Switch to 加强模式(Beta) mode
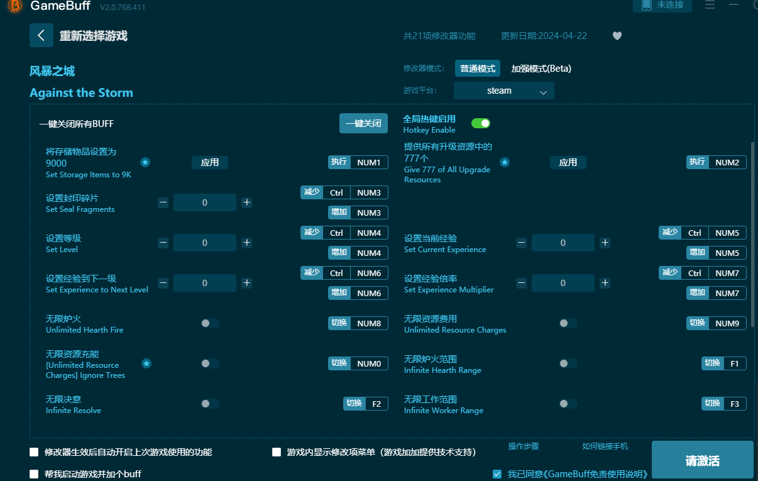Image resolution: width=758 pixels, height=481 pixels. (541, 69)
